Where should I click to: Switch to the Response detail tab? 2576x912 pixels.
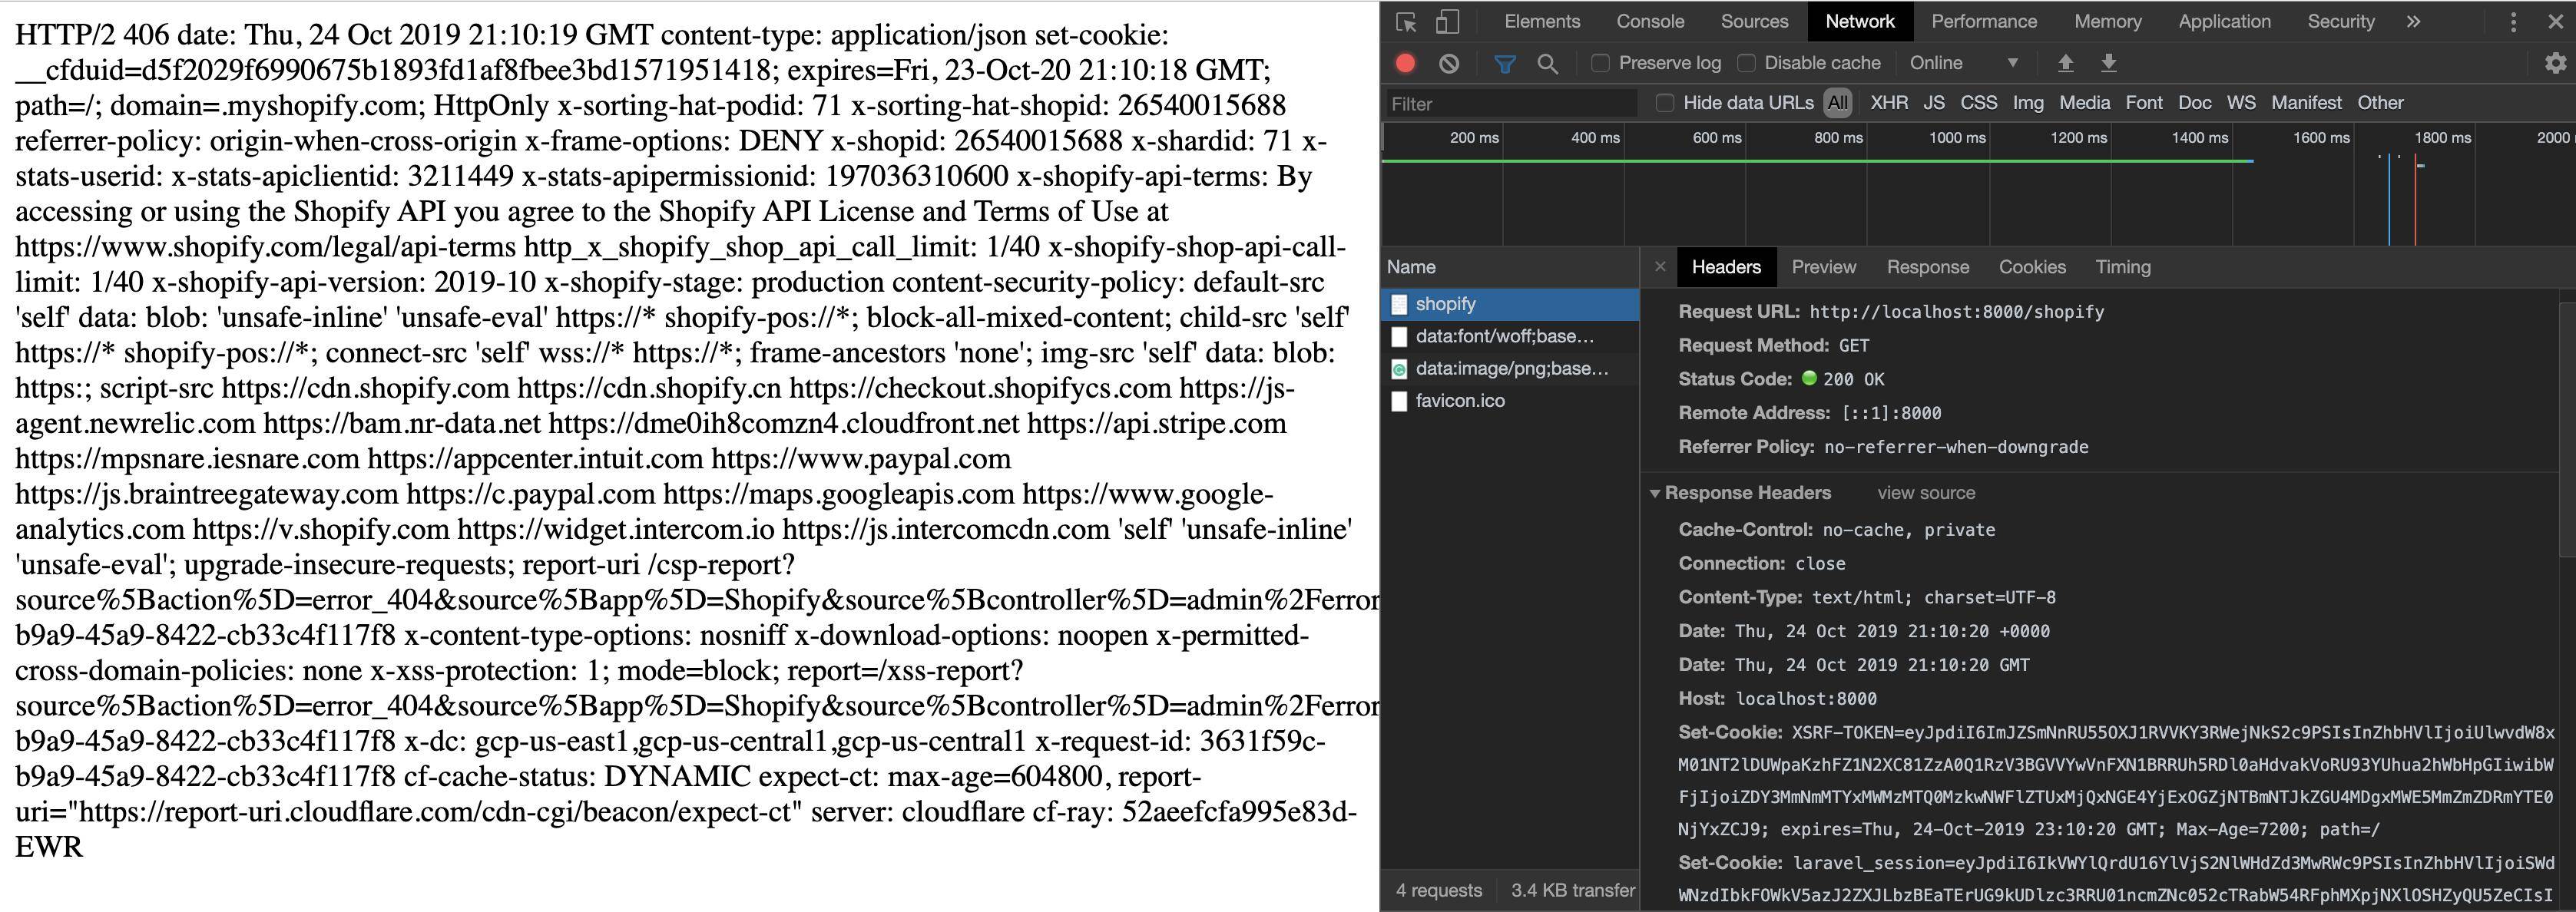click(1927, 267)
